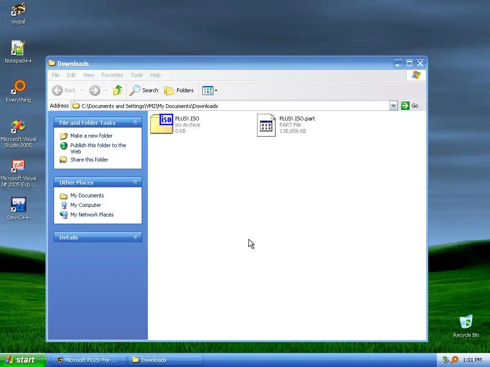
Task: Click the PLUS!.ISO file name
Action: (x=187, y=119)
